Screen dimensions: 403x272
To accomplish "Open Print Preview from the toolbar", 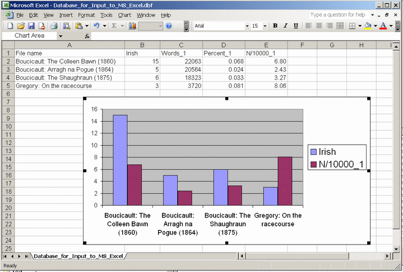I will coord(66,26).
